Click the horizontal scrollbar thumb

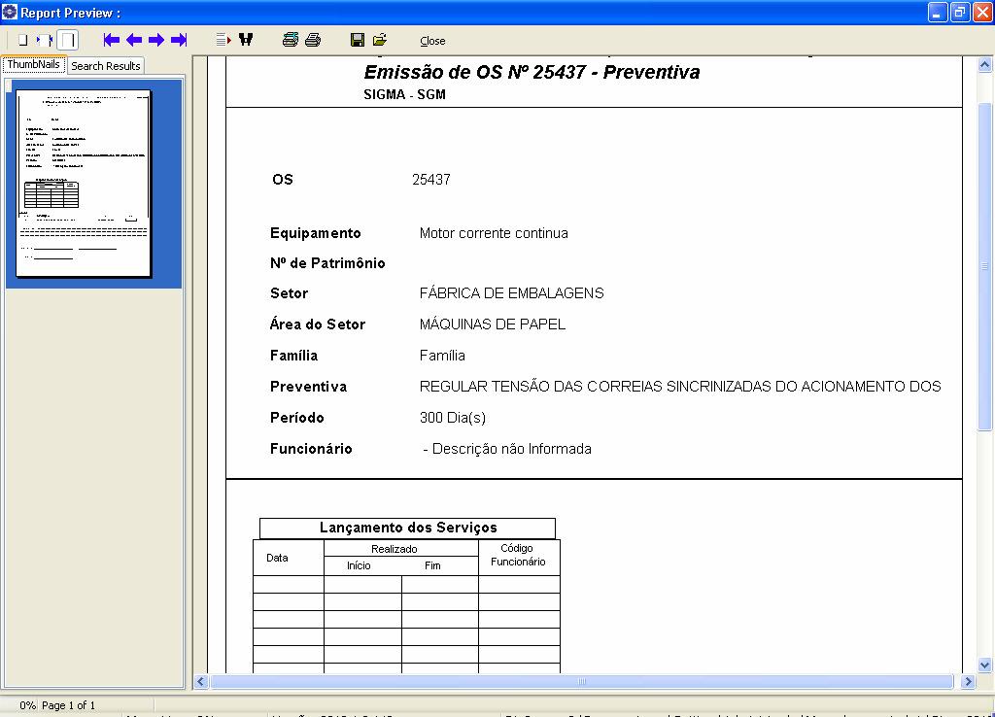tap(582, 681)
